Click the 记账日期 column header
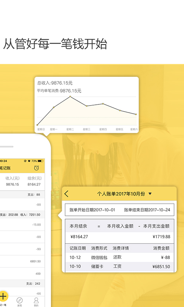The width and height of the screenshot is (184, 307). click(x=78, y=248)
